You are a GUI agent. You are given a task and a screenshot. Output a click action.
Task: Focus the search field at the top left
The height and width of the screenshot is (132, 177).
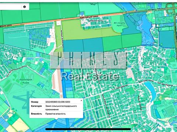pyautogui.click(x=11, y=7)
